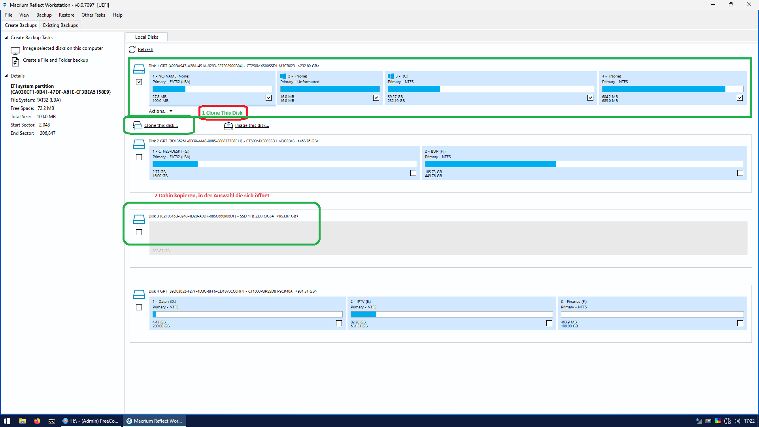Open the Actions dropdown under Disk 1
Viewport: 759px width, 427px height.
160,111
